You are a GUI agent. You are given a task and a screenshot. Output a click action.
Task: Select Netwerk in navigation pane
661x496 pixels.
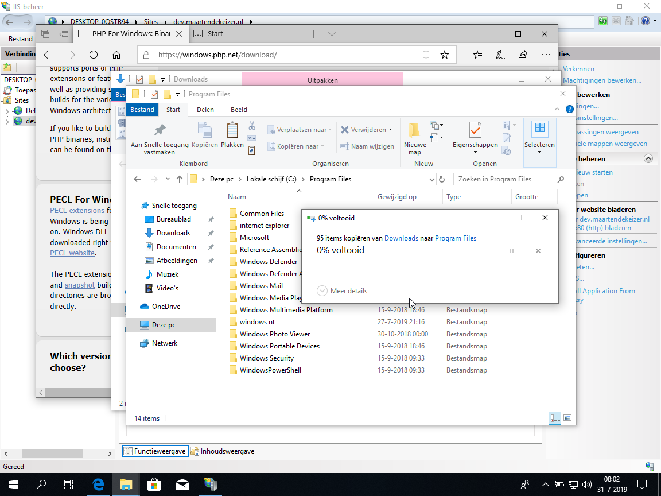point(165,343)
